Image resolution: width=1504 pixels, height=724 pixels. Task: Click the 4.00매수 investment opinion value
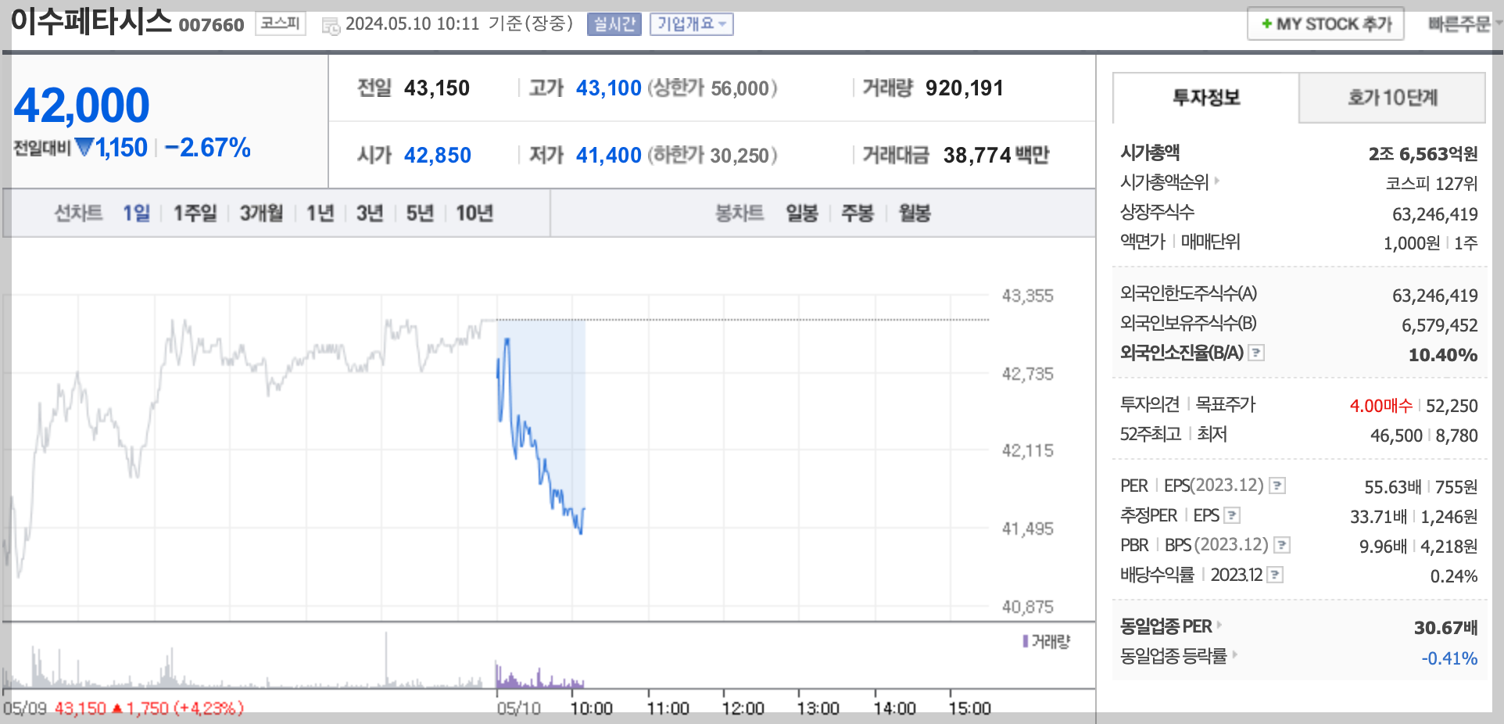1381,406
